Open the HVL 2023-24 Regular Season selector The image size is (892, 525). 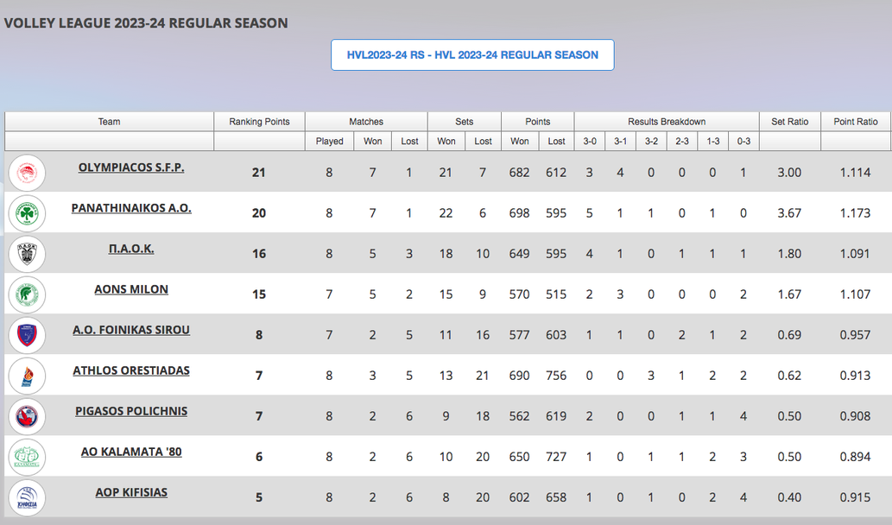coord(472,54)
